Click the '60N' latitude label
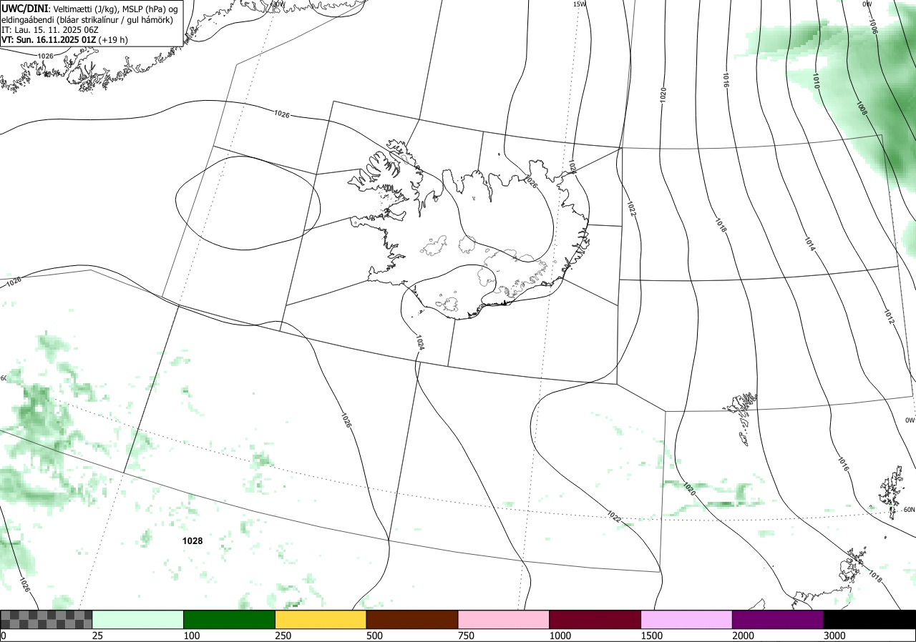Screen dimensions: 916x642 pyautogui.click(x=909, y=510)
